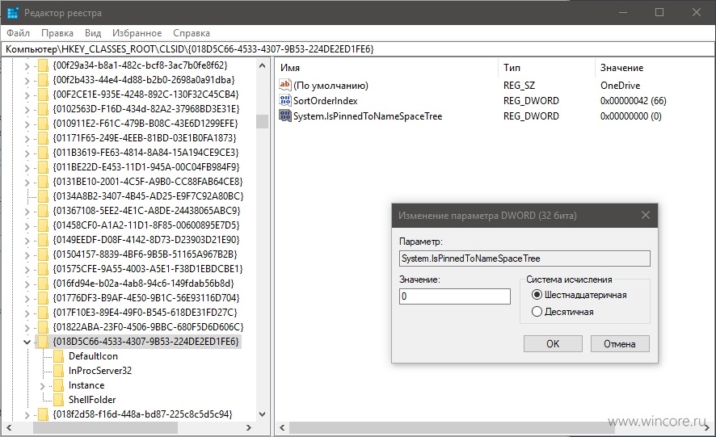Select the (По умолчанию) string value icon
Screen dimensions: 716x437
click(x=285, y=85)
